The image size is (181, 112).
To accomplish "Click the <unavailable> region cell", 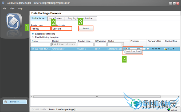I will coord(58,49).
